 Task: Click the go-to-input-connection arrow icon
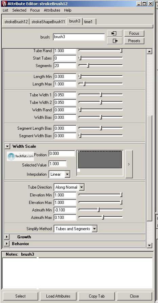[115, 33]
